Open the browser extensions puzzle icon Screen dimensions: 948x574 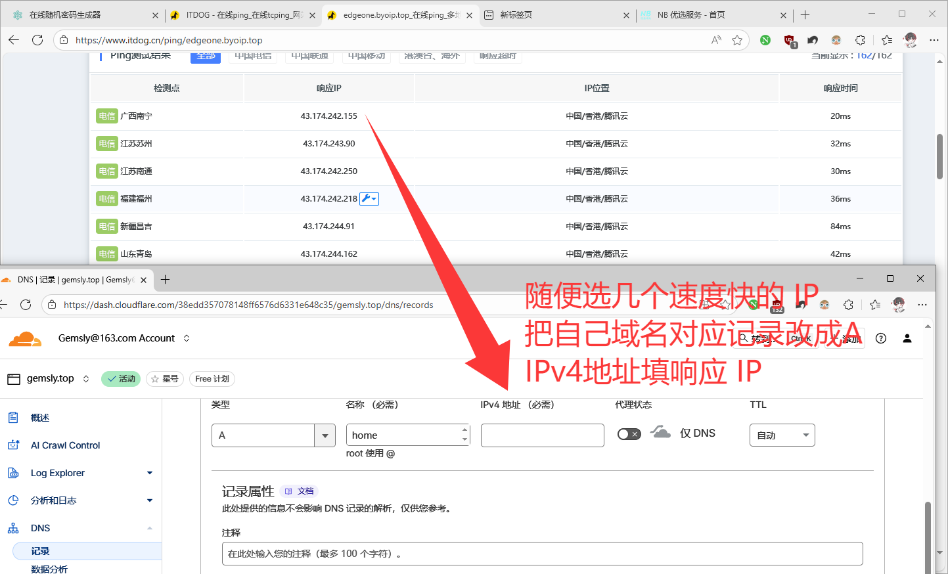pos(860,40)
